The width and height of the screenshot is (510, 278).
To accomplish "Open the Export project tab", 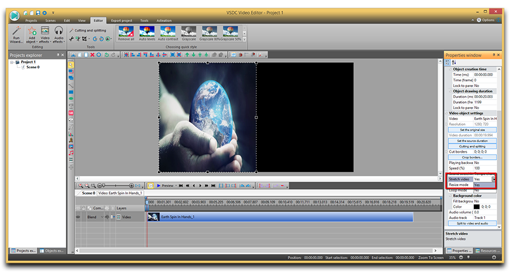I will click(x=122, y=20).
